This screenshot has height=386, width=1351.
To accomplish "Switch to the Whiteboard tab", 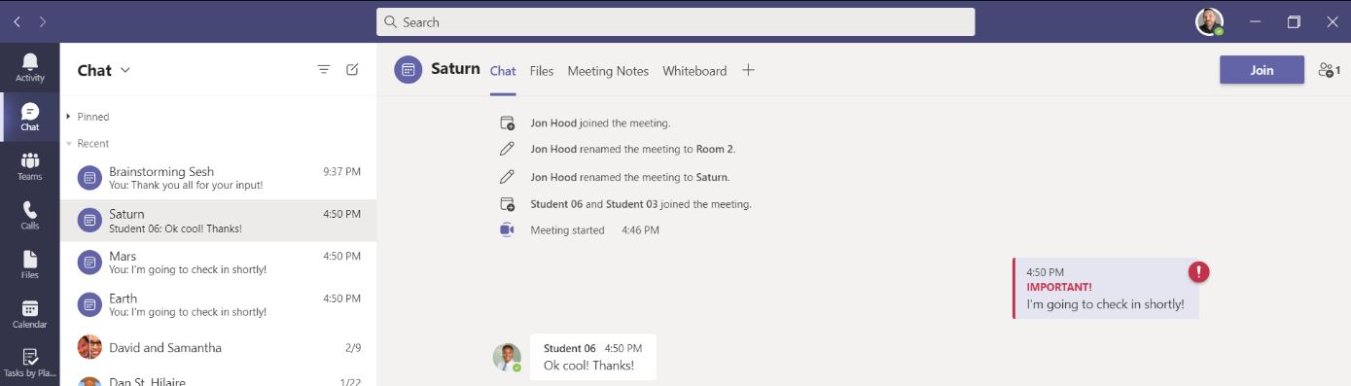I will (694, 71).
